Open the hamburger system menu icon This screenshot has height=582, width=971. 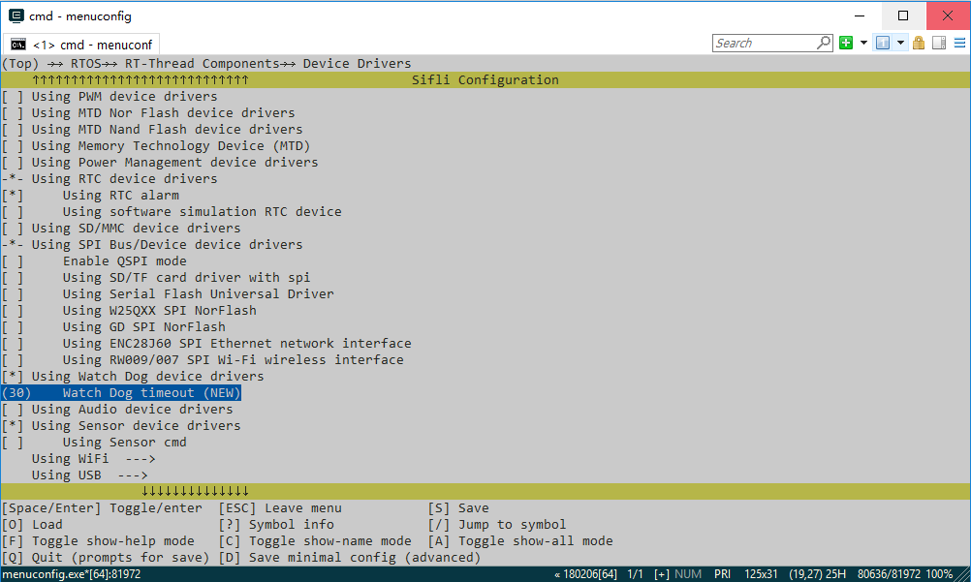[x=957, y=43]
